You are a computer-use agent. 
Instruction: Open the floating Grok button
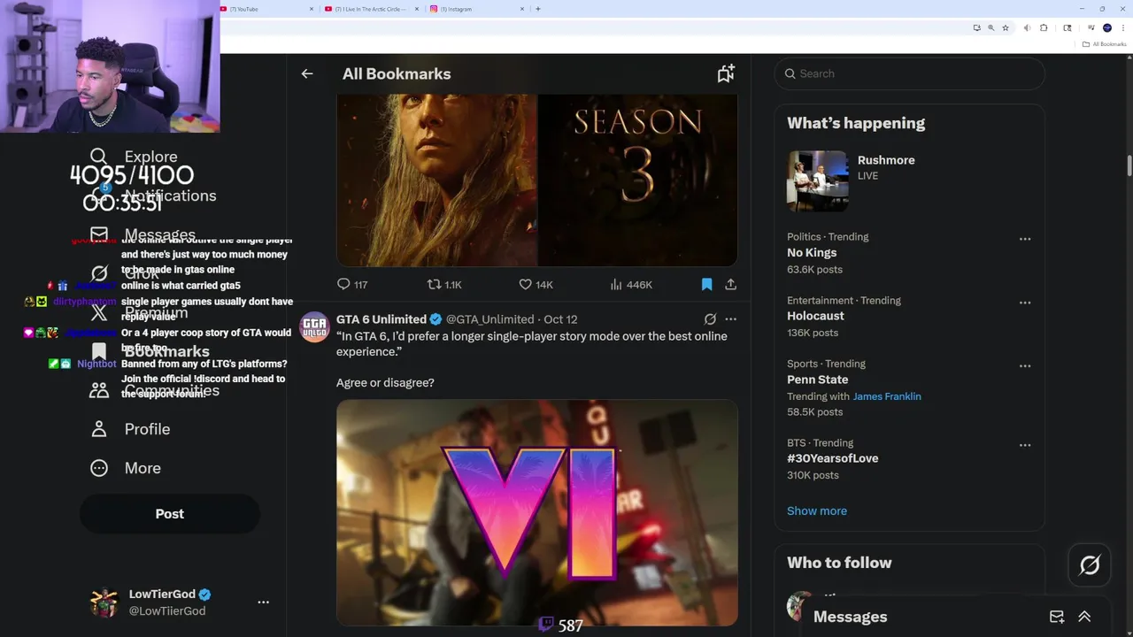1090,564
